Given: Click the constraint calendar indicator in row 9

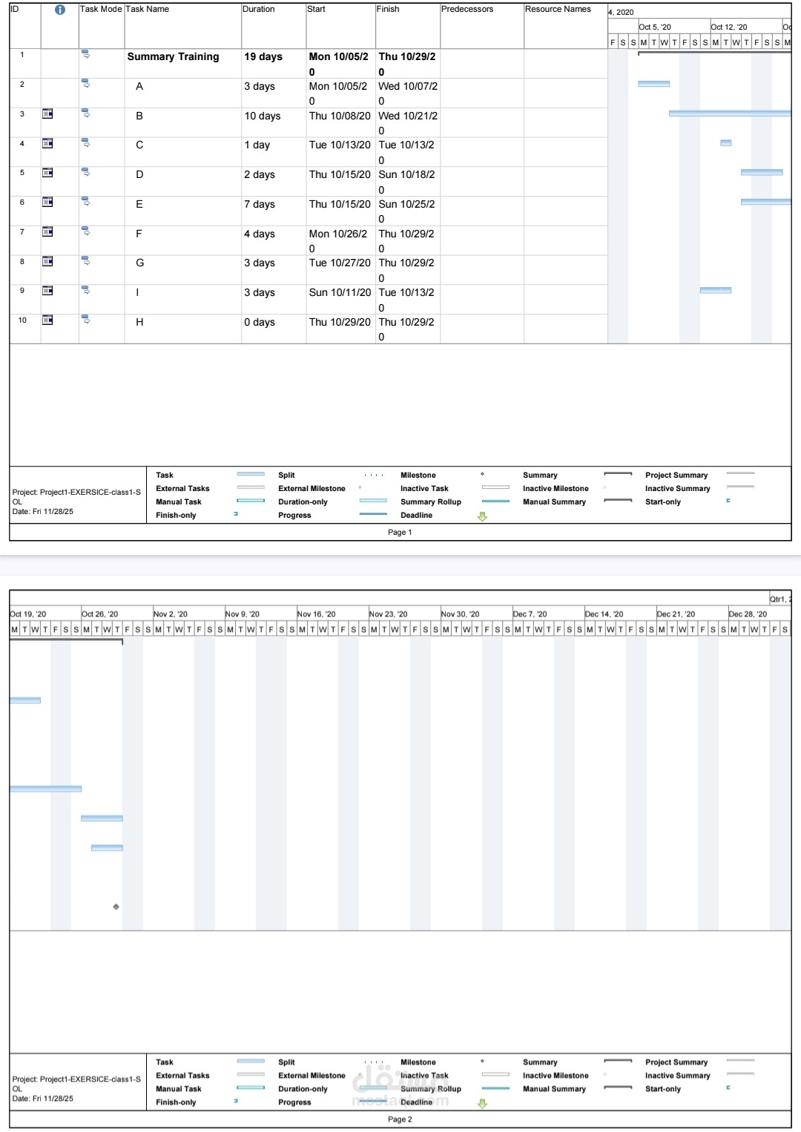Looking at the screenshot, I should (x=47, y=290).
